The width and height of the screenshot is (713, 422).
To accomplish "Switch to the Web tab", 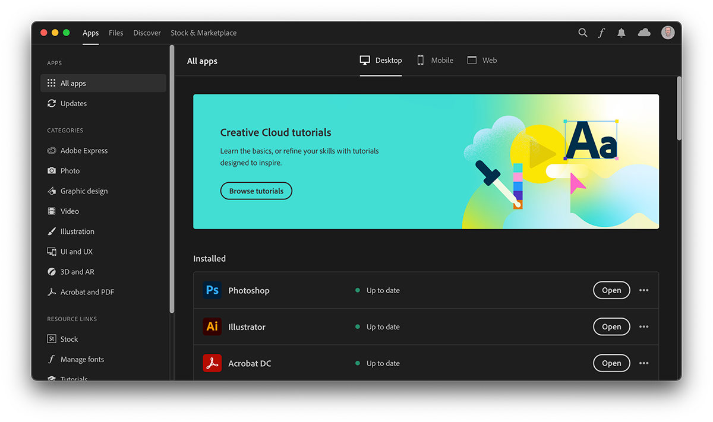I will tap(482, 61).
